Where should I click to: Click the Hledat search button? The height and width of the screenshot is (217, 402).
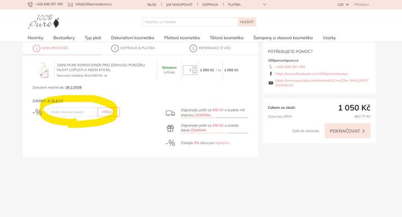pyautogui.click(x=247, y=22)
